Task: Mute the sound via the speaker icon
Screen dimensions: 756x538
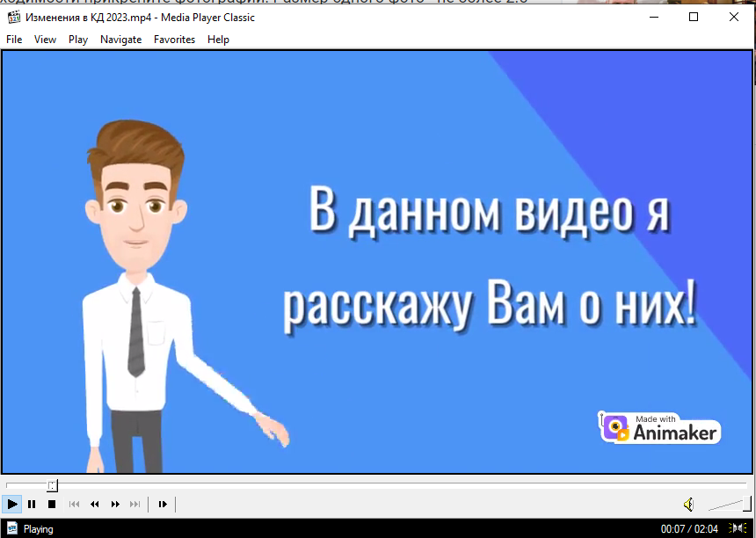Action: pos(689,504)
